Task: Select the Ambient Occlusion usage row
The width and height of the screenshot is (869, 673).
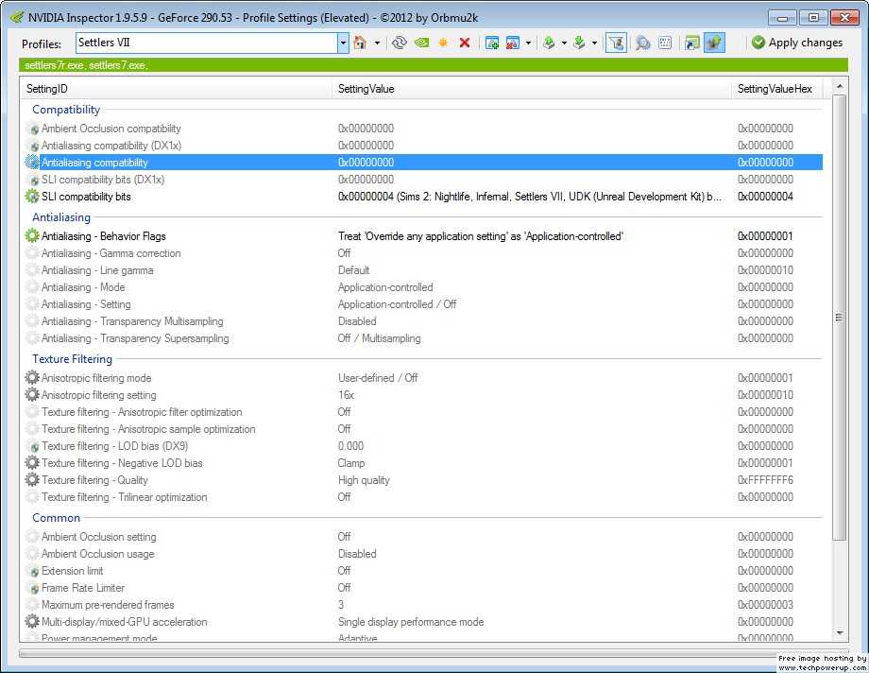Action: (422, 554)
